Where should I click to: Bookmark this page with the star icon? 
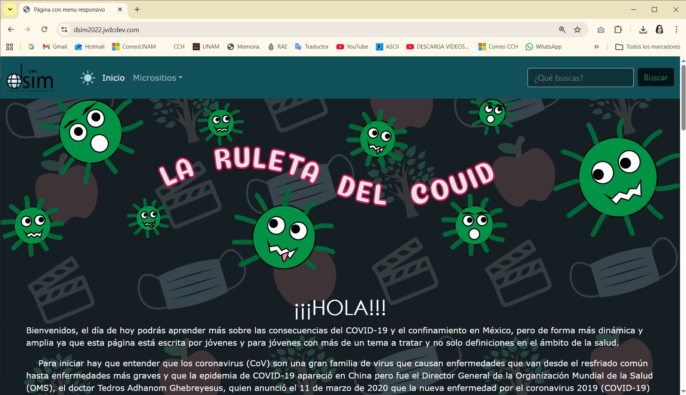coord(578,30)
